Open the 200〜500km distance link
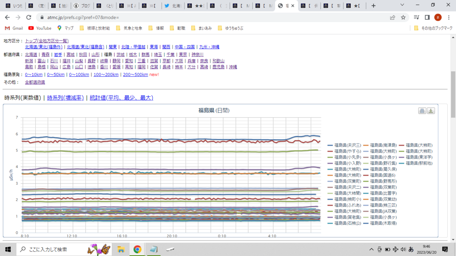The height and width of the screenshot is (256, 456). (x=135, y=74)
